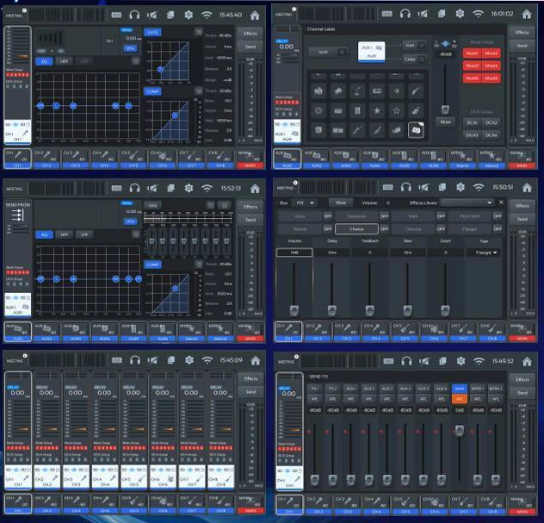Select the filled star channel icon
Viewport: 544px width, 523px height.
[376, 110]
